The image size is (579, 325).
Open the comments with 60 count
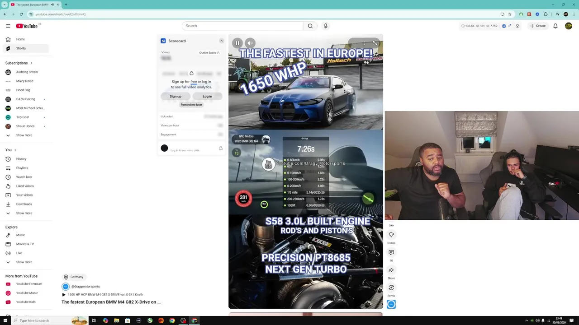391,252
